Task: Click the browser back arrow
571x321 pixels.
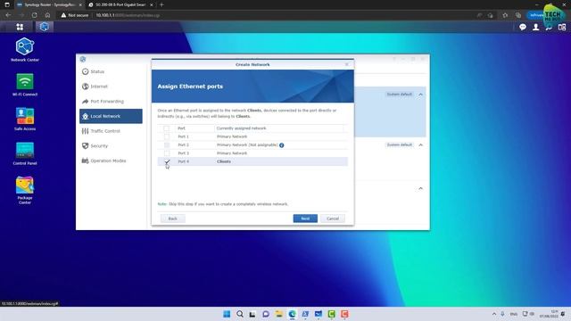Action: point(8,15)
